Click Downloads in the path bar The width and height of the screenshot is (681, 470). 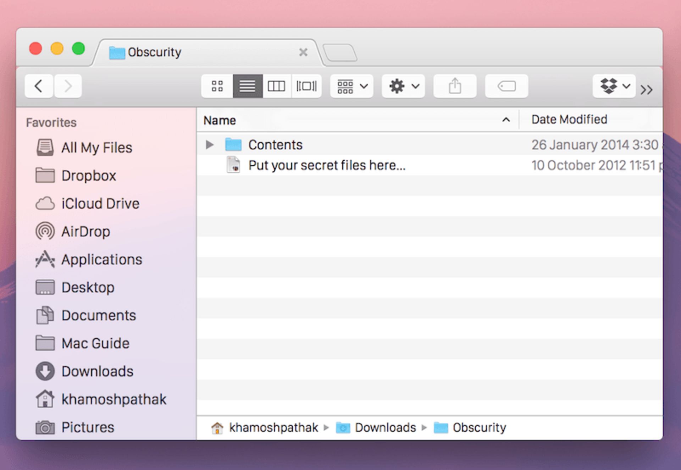385,427
